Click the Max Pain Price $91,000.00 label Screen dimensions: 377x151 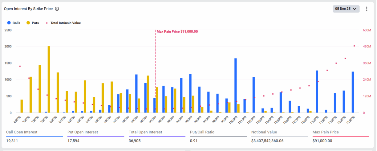[x=177, y=31]
